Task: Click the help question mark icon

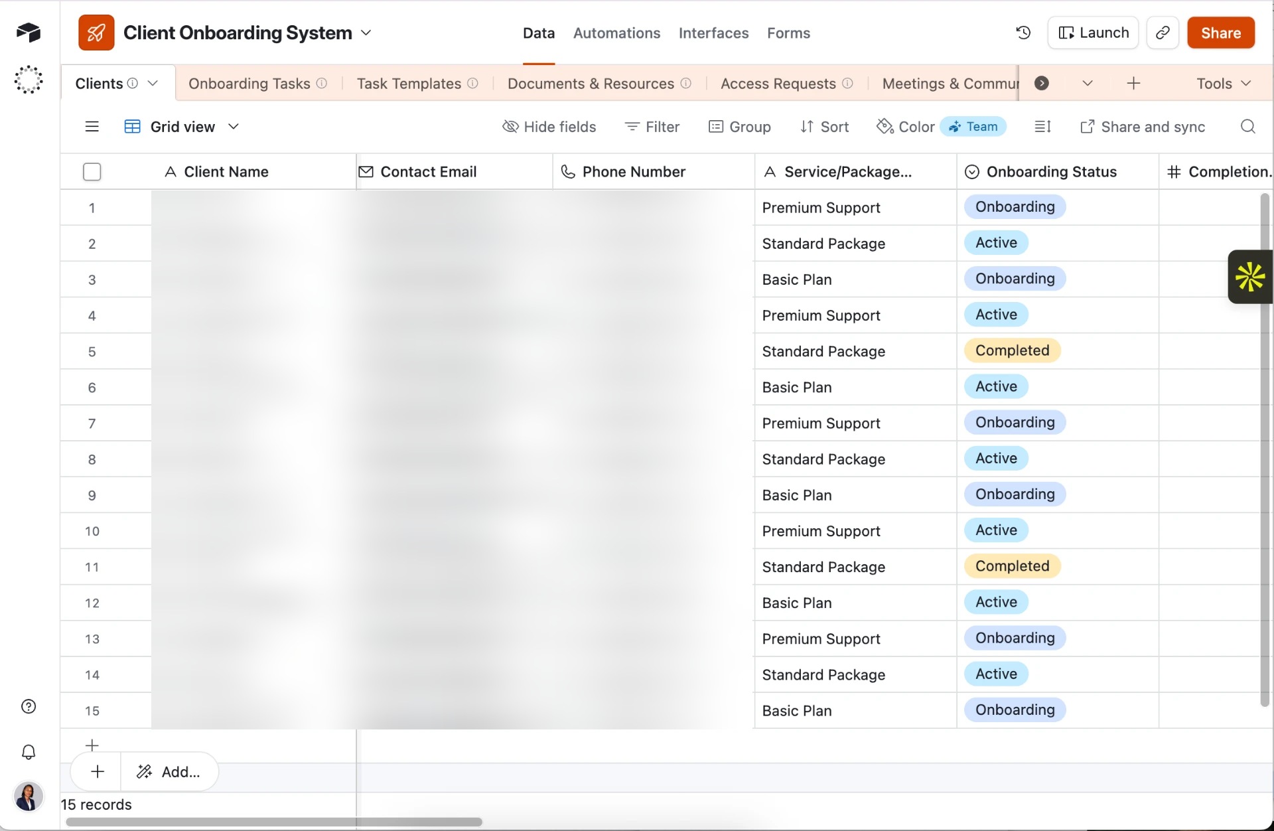Action: [x=29, y=706]
